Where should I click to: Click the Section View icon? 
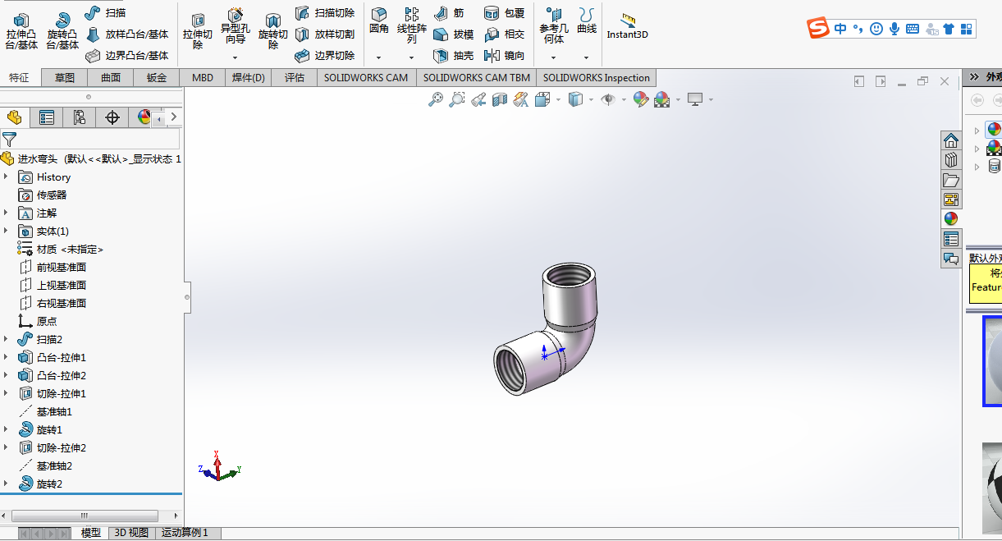point(500,99)
